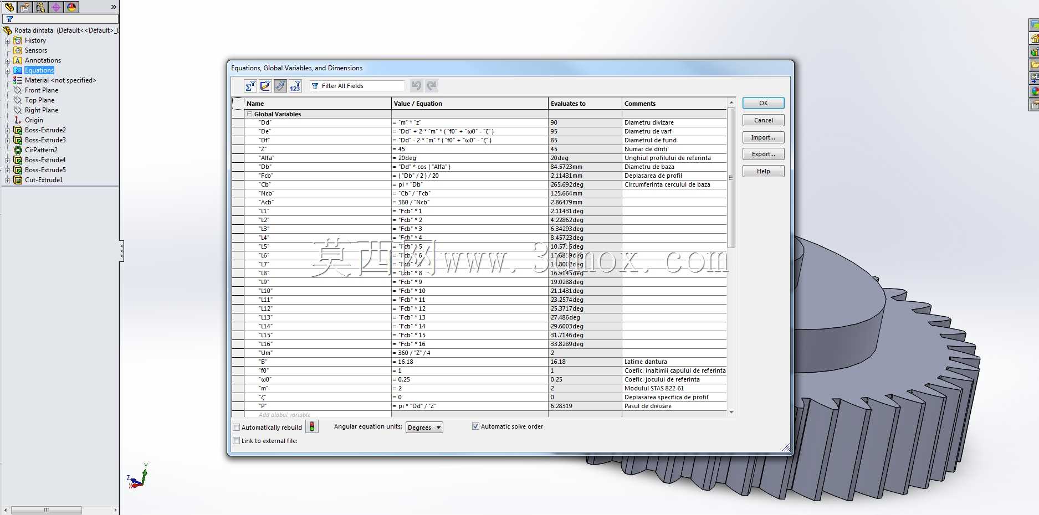Screen dimensions: 1039x515
Task: Click Add global variable cell
Action: 318,415
